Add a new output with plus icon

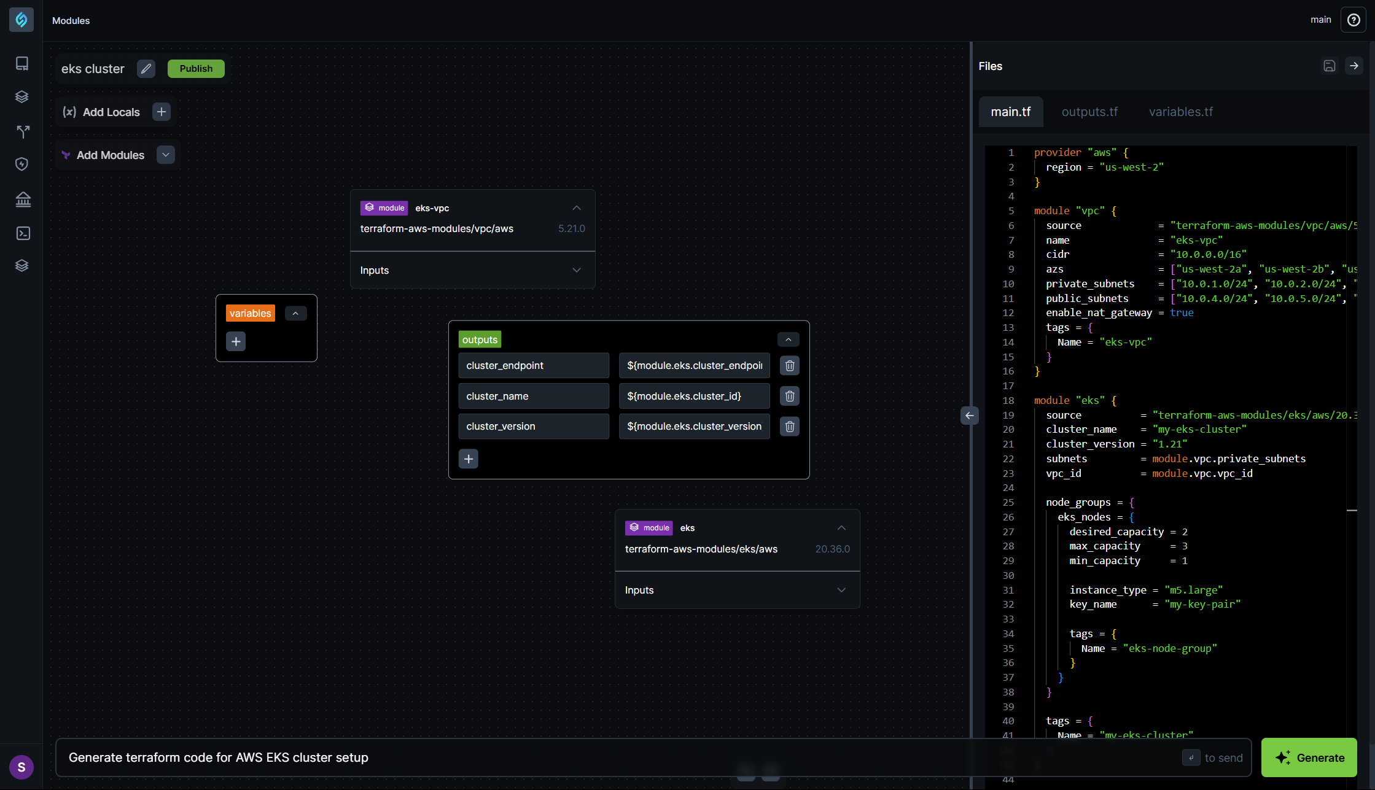tap(469, 459)
